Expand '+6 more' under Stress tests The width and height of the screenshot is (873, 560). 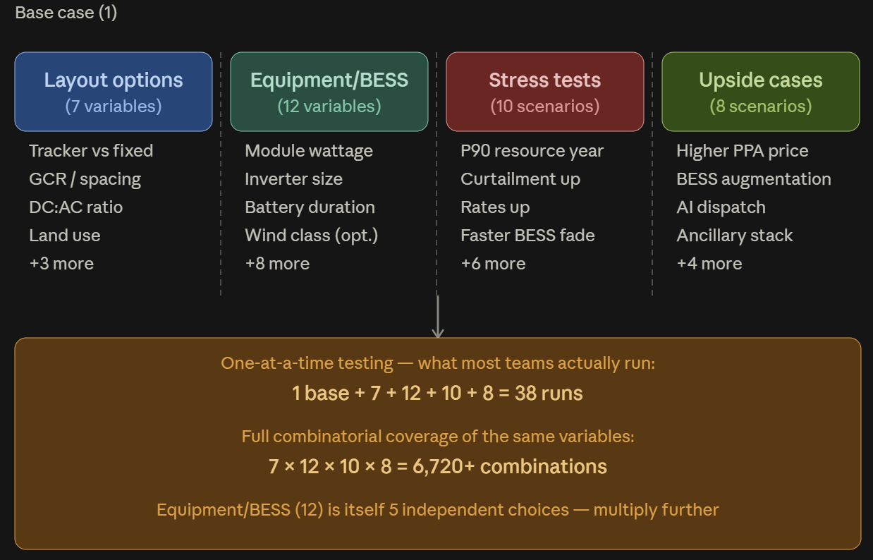(x=493, y=264)
